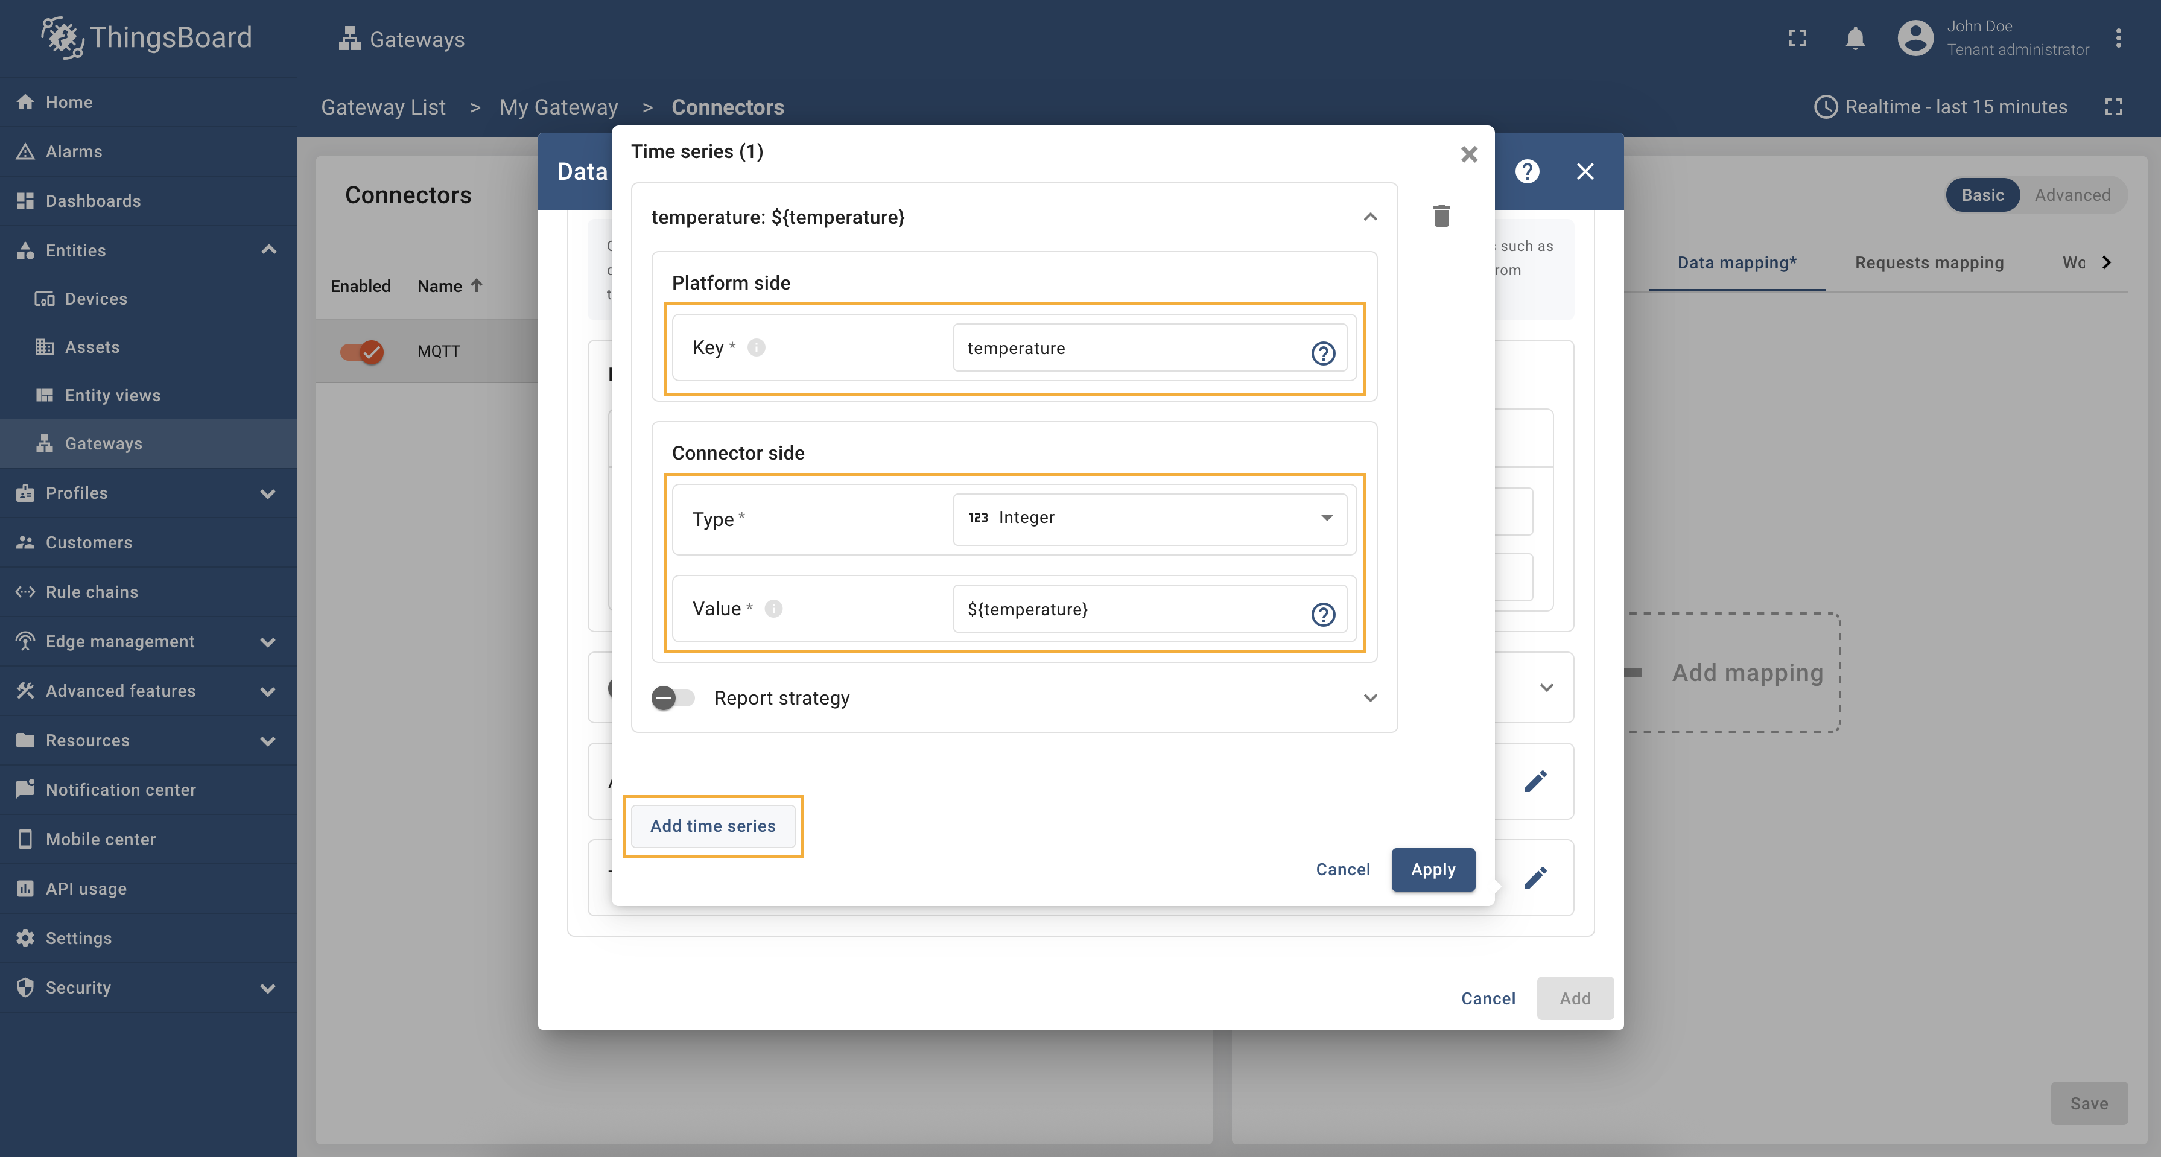2161x1157 pixels.
Task: Click the Data mapping help question icon
Action: 1527,171
